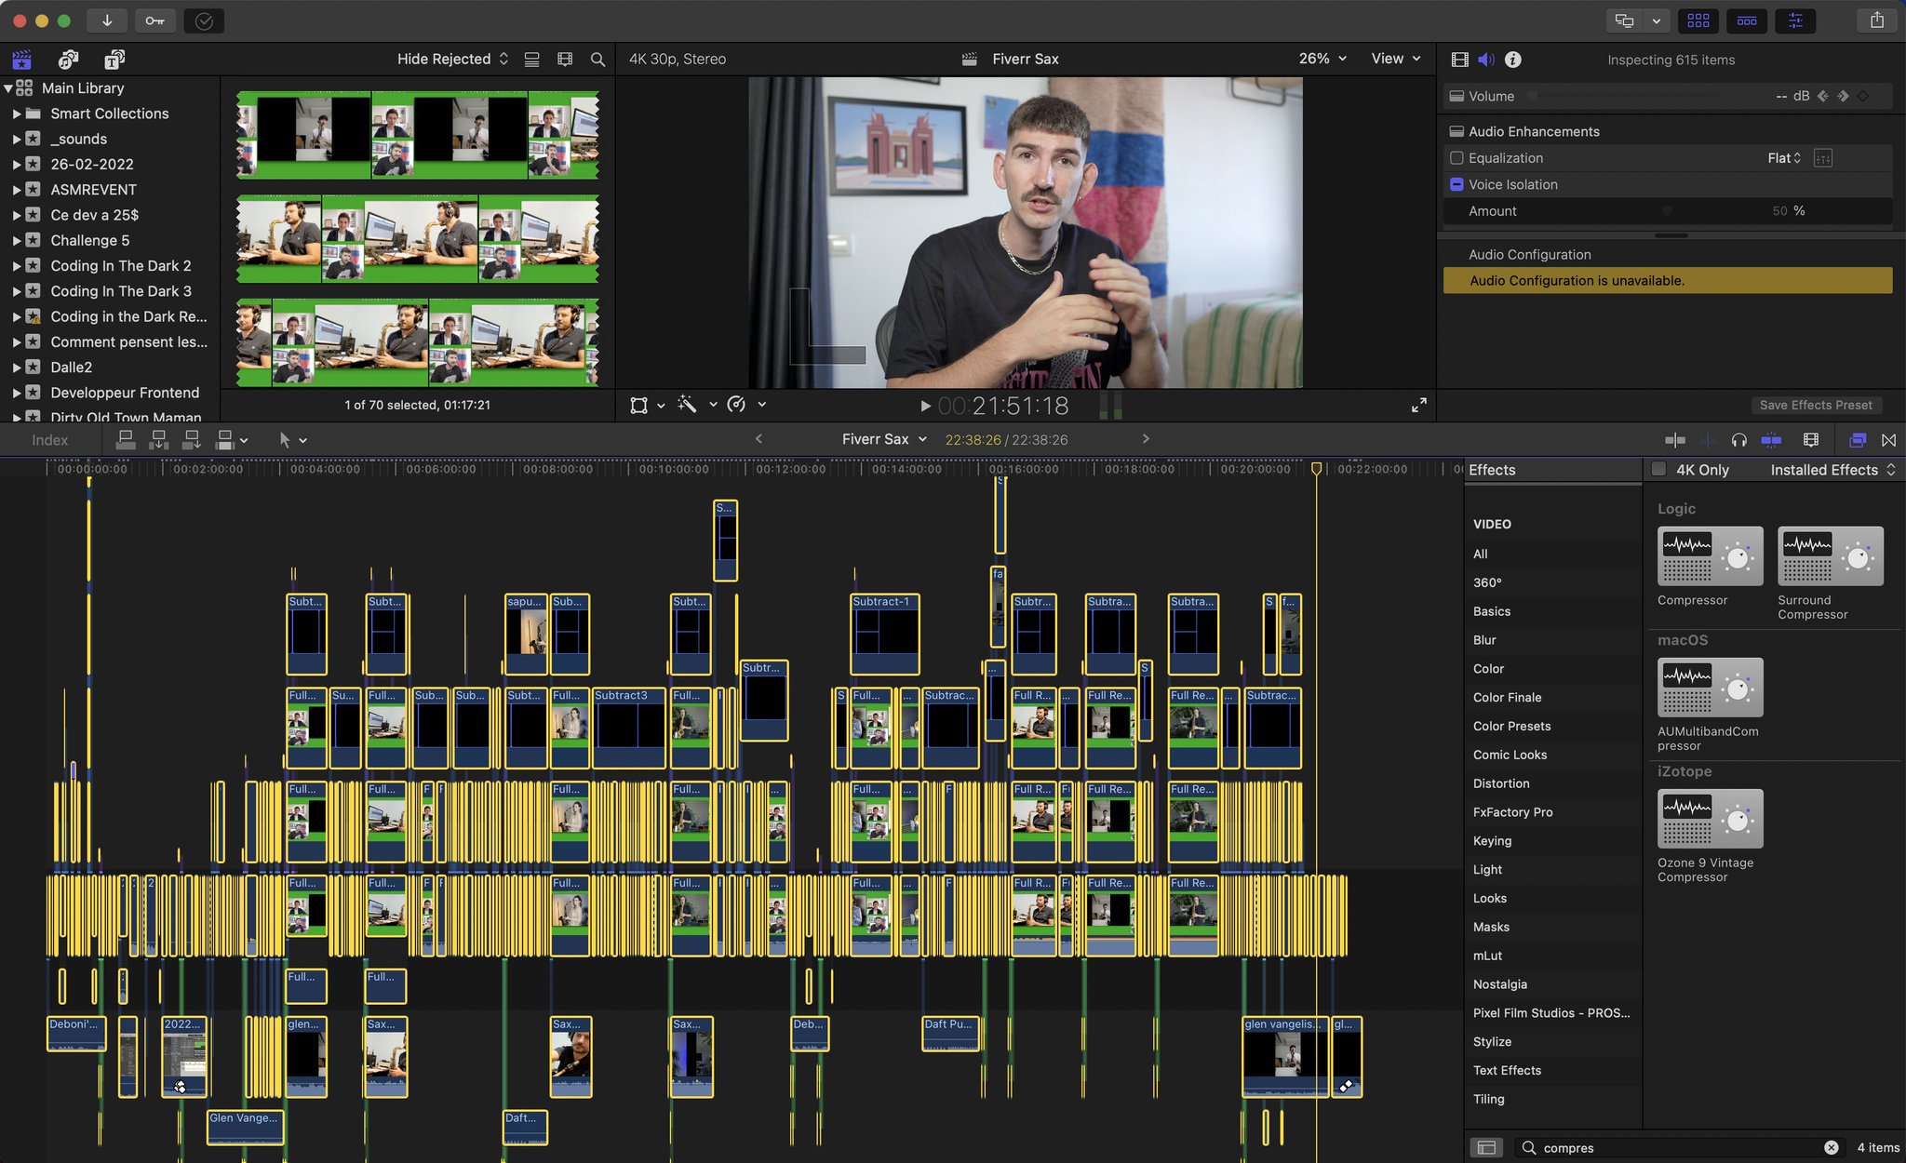Open the timeline Index panel
Image resolution: width=1906 pixels, height=1163 pixels.
tap(49, 440)
